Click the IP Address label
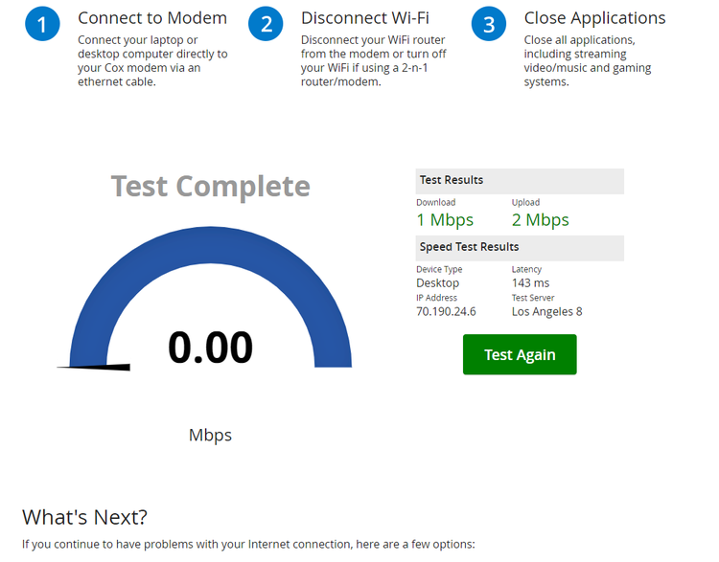The height and width of the screenshot is (562, 719). point(436,298)
